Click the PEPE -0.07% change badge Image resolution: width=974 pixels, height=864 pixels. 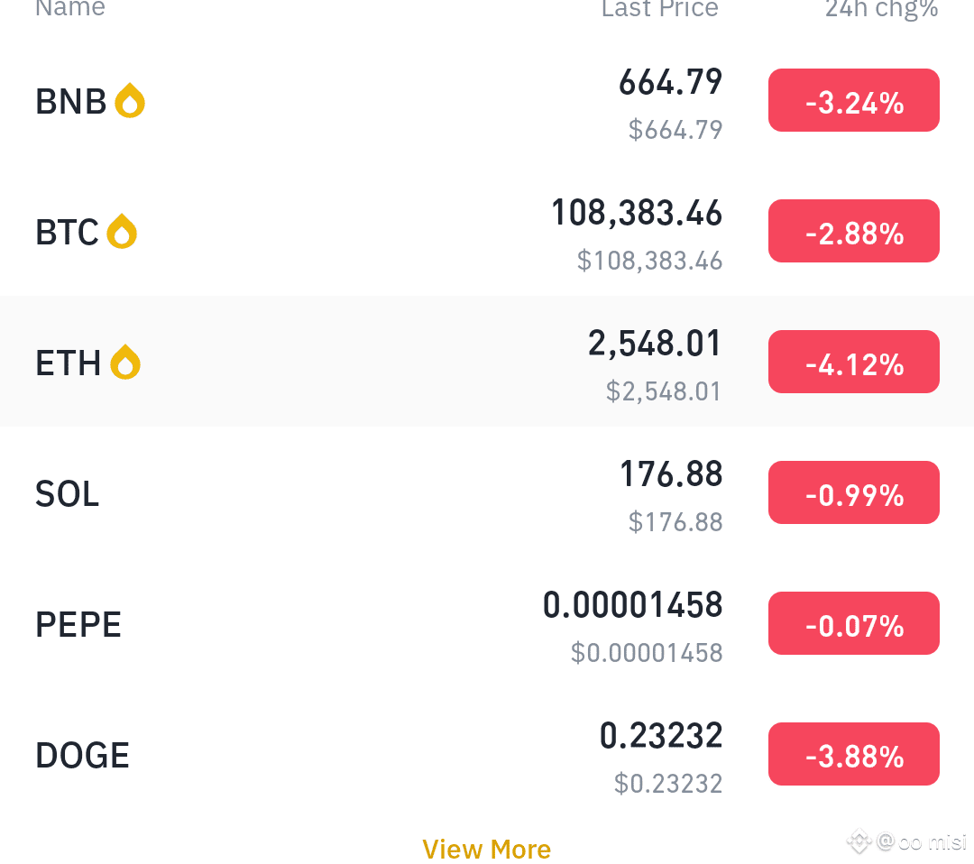pyautogui.click(x=853, y=623)
